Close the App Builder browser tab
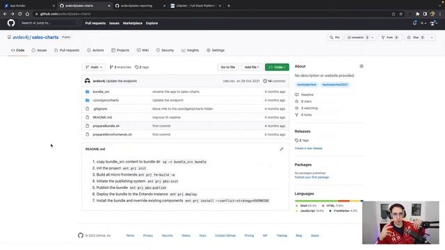This screenshot has width=445, height=250. [54, 6]
